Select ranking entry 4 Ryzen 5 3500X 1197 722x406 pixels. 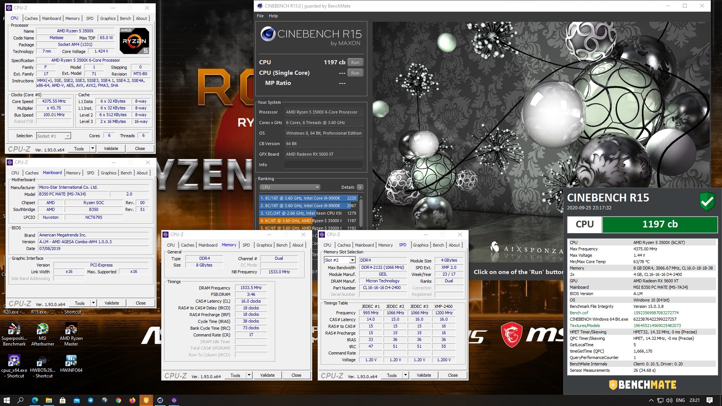click(308, 221)
